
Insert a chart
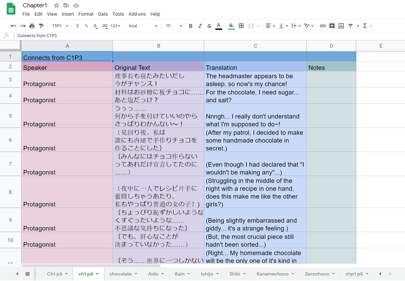[341, 26]
